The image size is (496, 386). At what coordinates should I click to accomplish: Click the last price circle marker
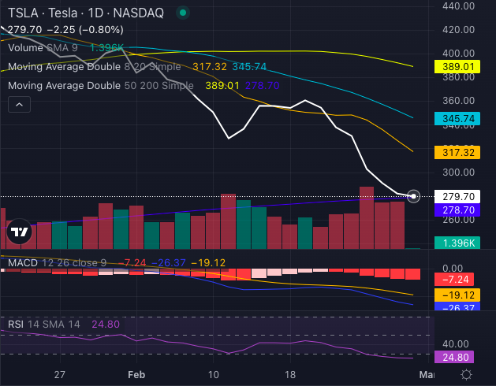415,196
